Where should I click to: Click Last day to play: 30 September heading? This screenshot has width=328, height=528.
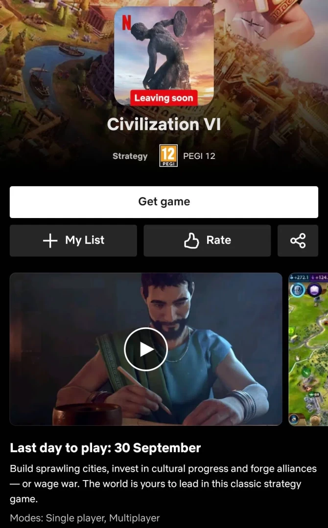tap(105, 448)
